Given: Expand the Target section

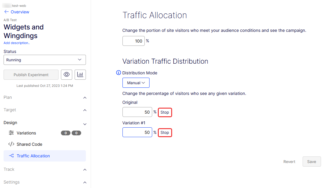Looking at the screenshot, I should pyautogui.click(x=85, y=110).
